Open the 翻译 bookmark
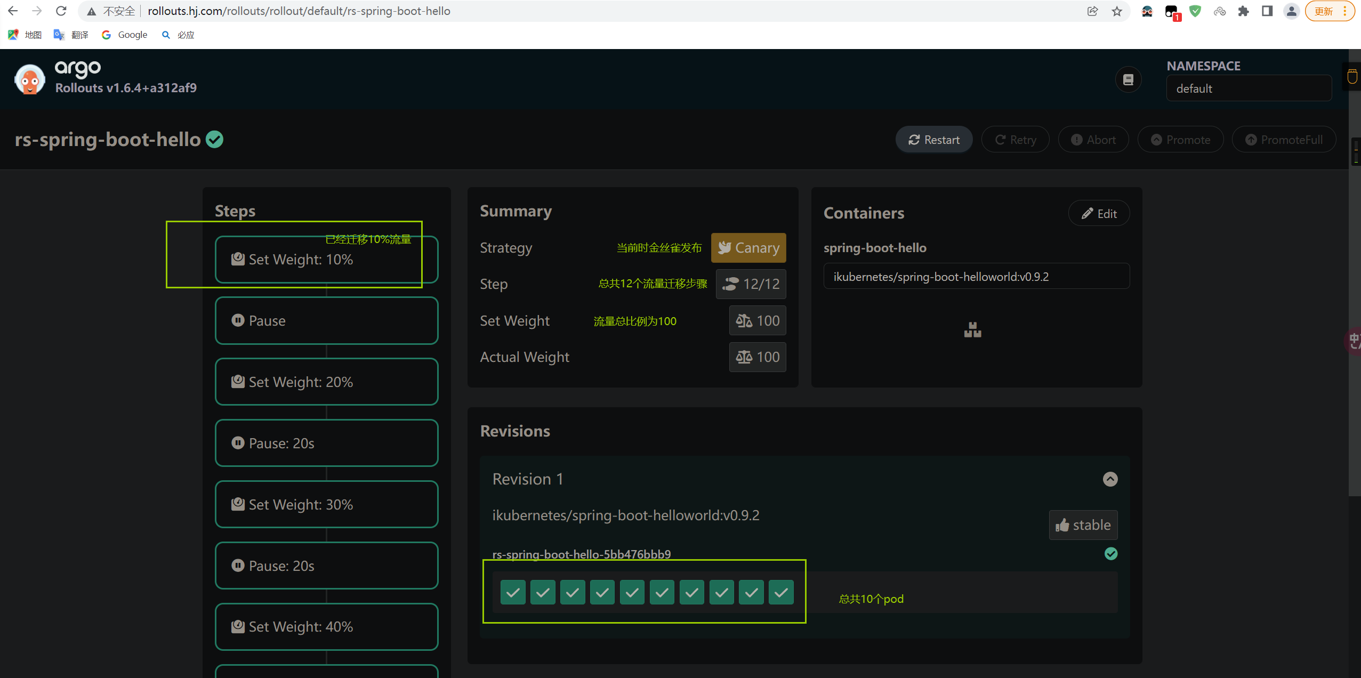The width and height of the screenshot is (1361, 678). (x=71, y=35)
